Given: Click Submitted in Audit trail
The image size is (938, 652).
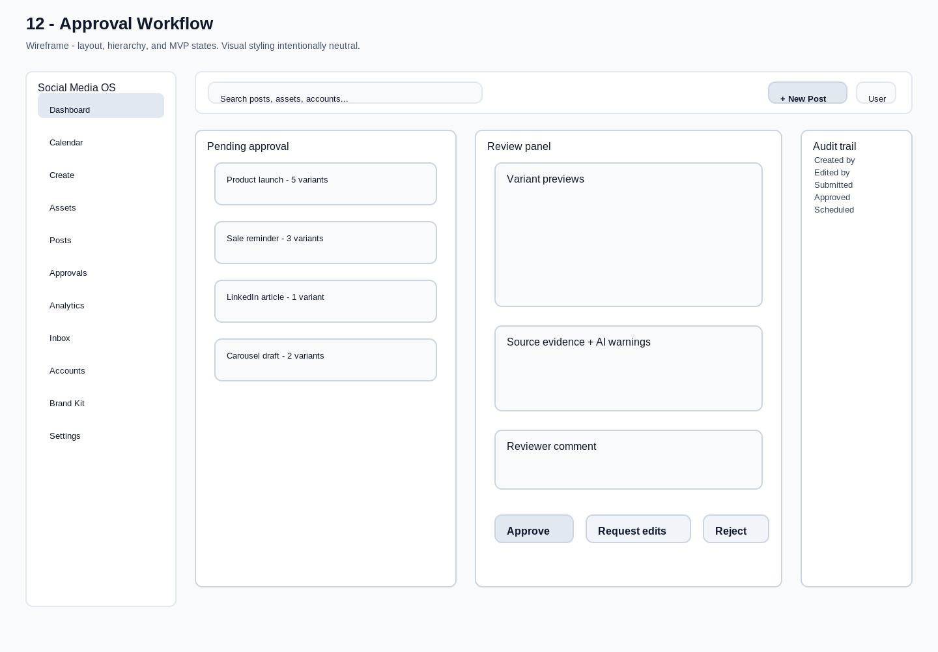Looking at the screenshot, I should [x=833, y=185].
